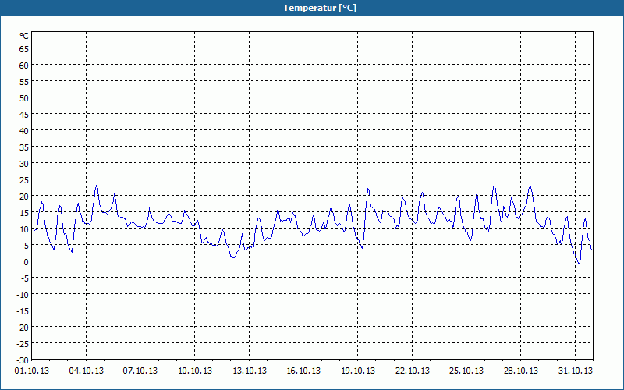The height and width of the screenshot is (390, 624).
Task: Click the 28.10.13 date label
Action: tap(521, 371)
